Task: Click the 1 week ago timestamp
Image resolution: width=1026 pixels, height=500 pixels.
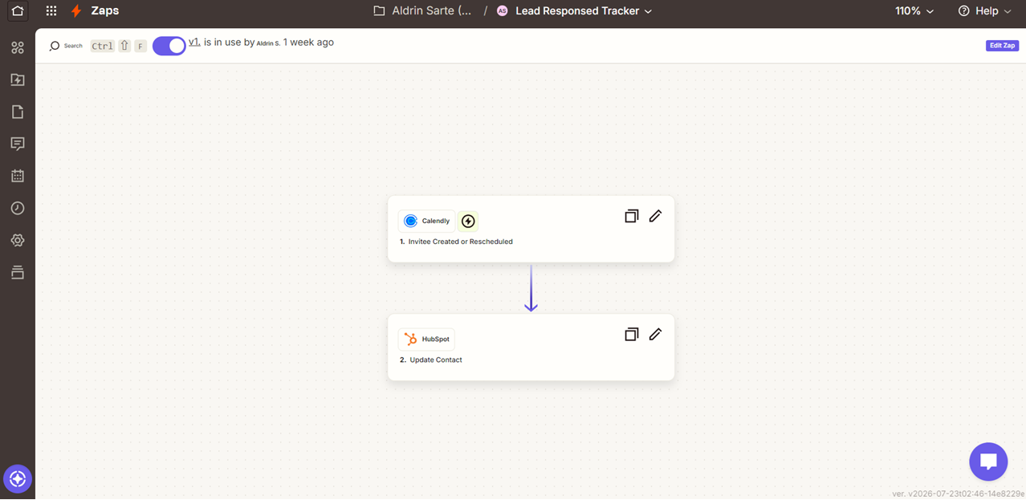Action: (308, 42)
